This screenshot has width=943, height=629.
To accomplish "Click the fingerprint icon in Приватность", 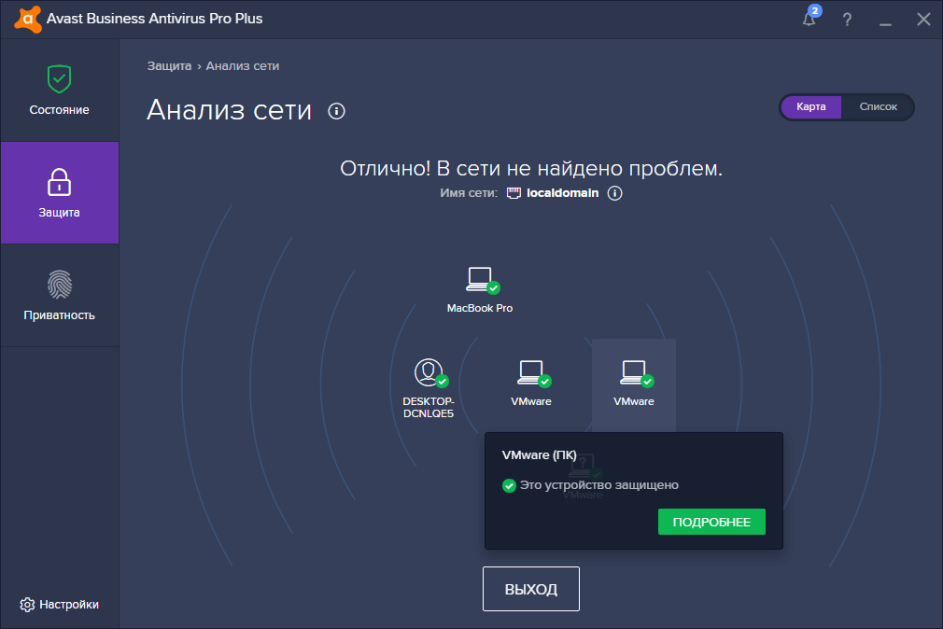I will coord(60,285).
